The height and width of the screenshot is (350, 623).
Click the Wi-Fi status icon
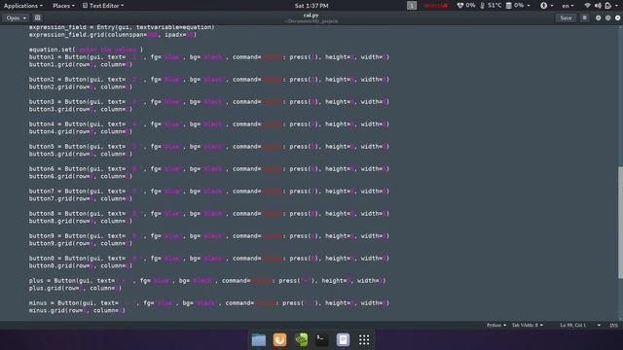(x=588, y=6)
